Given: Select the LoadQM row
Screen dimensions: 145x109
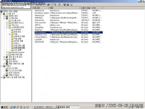Looking at the screenshot, I should [68, 40].
